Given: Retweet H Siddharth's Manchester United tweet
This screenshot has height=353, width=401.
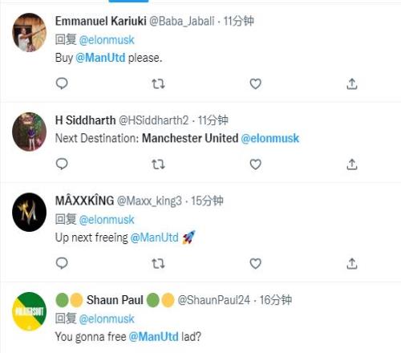Looking at the screenshot, I should [158, 164].
